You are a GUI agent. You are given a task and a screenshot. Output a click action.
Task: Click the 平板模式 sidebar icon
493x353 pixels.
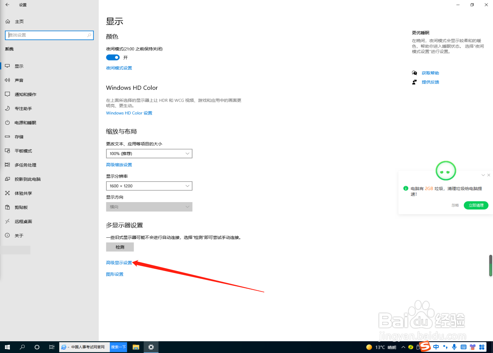(x=7, y=151)
